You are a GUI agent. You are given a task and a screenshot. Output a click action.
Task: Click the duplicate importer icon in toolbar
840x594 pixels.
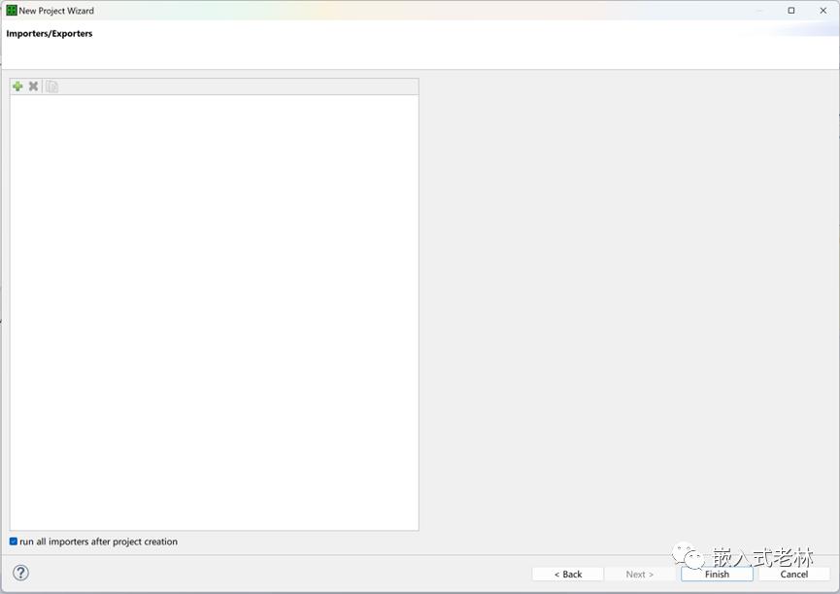(52, 87)
